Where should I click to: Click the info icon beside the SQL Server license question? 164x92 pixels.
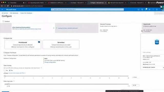(x=42, y=68)
